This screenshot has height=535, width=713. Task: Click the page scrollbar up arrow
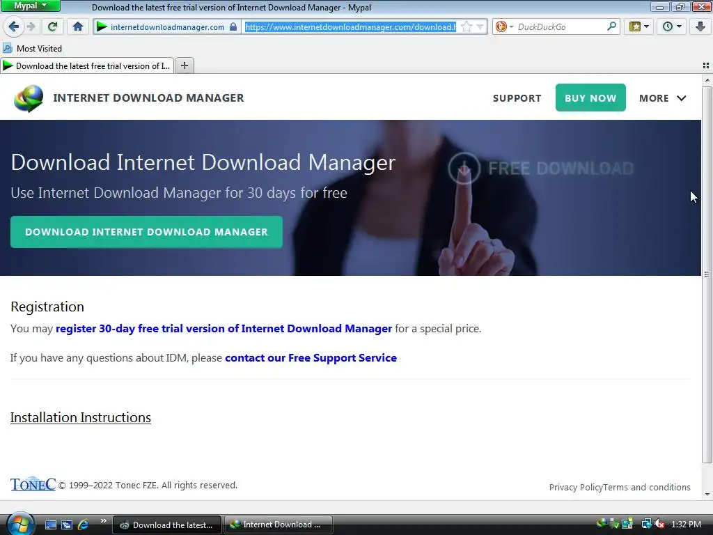707,81
